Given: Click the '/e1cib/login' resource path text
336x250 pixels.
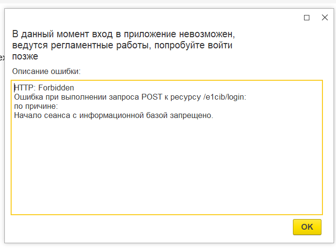Looking at the screenshot, I should click(x=224, y=97).
